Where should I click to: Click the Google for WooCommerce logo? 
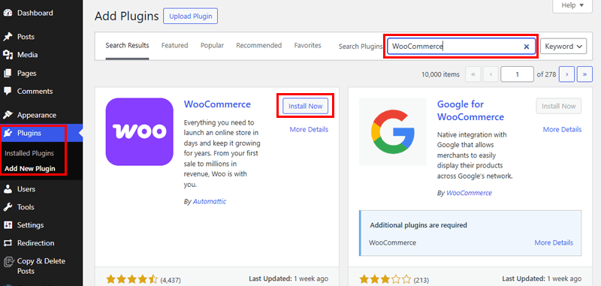point(393,131)
